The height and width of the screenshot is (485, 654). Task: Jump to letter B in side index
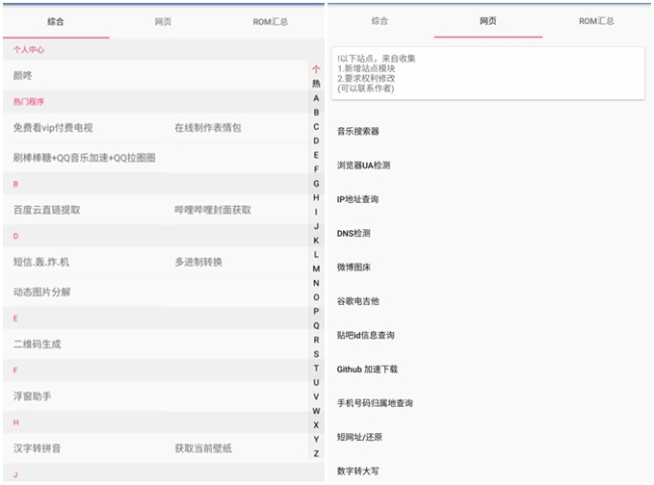coord(316,112)
